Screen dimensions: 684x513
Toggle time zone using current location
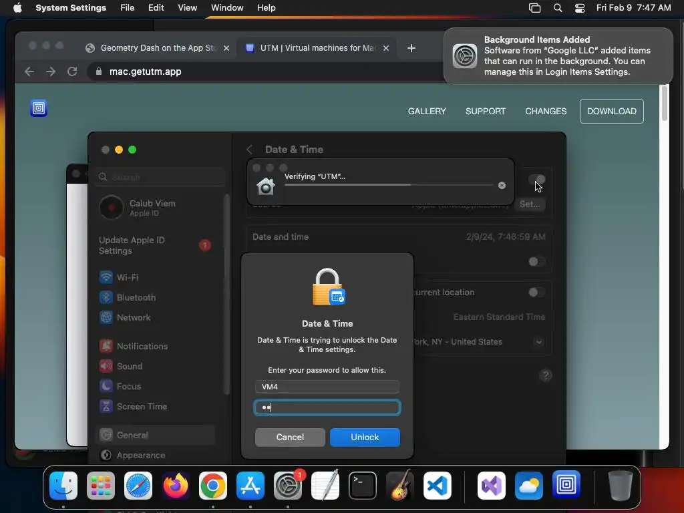point(536,293)
